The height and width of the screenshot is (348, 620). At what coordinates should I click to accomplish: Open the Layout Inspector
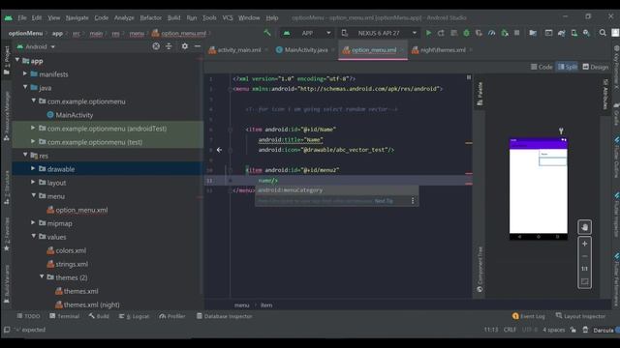[x=580, y=316]
